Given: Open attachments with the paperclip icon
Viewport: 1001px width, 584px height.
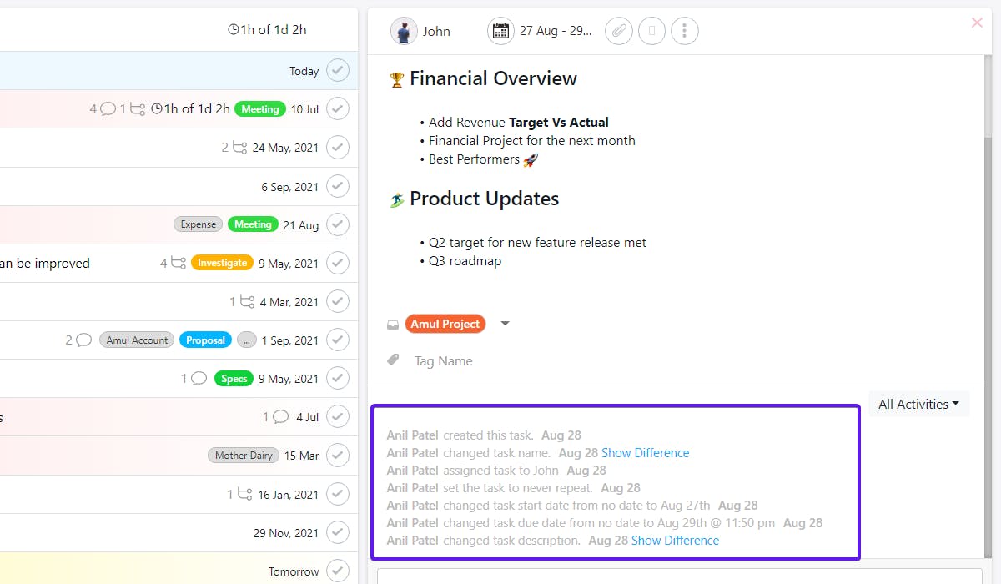Looking at the screenshot, I should (618, 31).
